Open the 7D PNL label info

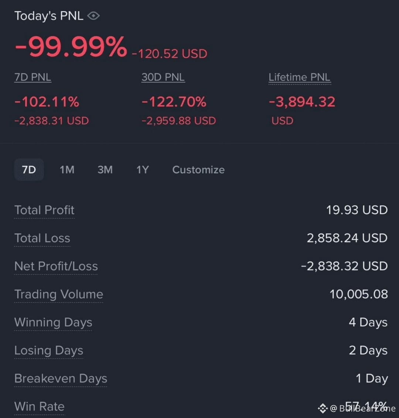click(x=33, y=77)
